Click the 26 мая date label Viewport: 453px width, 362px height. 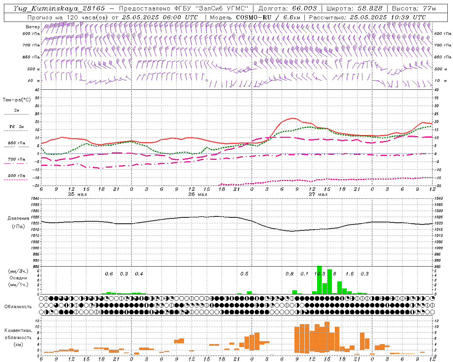pyautogui.click(x=197, y=194)
